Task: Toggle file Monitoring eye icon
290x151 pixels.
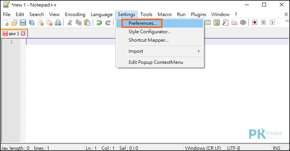Action: tap(243, 23)
